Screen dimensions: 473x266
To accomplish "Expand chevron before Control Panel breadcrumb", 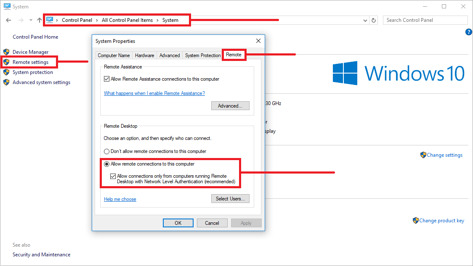I will click(57, 20).
